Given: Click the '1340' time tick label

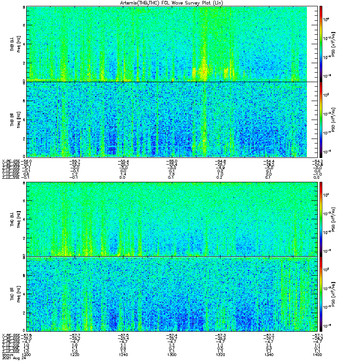Looking at the screenshot, I should [268, 355].
